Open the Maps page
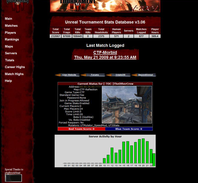 [9, 46]
